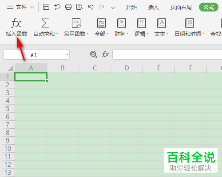Select column B header
Viewport: 222px width, 177px height.
63,68
